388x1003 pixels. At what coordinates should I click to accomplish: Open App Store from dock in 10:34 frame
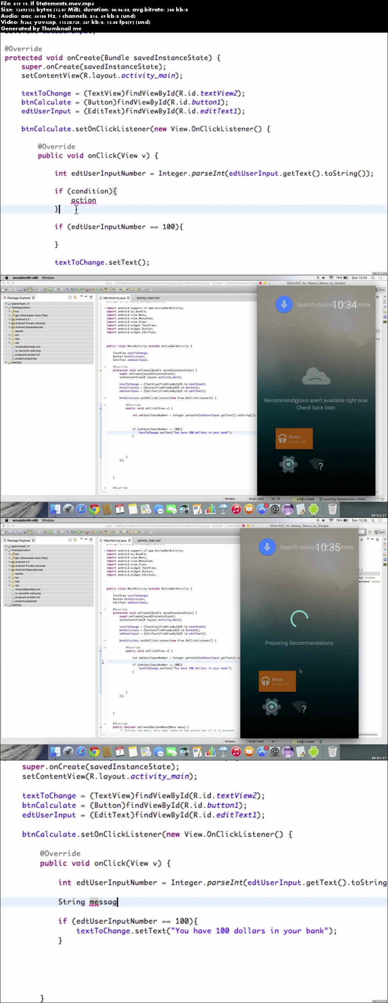(262, 509)
